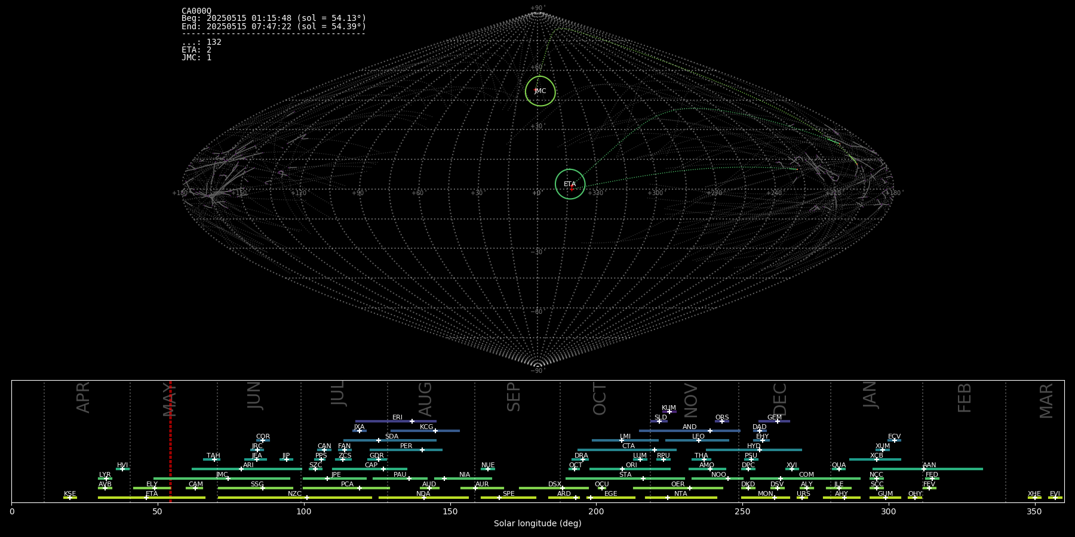Select the ELY shower label in timeline
Screen dimensions: 1075x537
[x=152, y=484]
